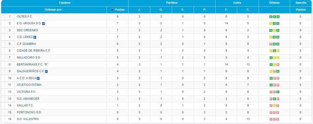
Task: Click the yellow E result badge in XALLAS F.C. row
Action: pos(274,106)
